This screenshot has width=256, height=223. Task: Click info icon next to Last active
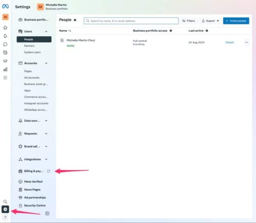pyautogui.click(x=207, y=31)
